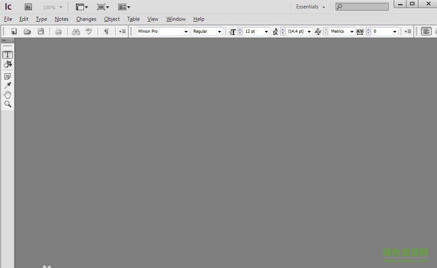Open the Table menu
Image resolution: width=437 pixels, height=268 pixels.
[x=133, y=19]
